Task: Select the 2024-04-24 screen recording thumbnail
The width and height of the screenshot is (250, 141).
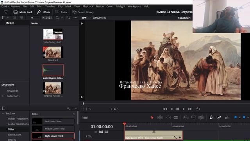Action: point(53,34)
